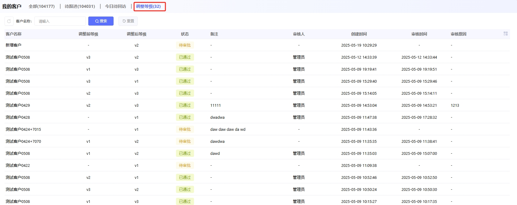Click the blue 搜索 search button

click(x=101, y=21)
